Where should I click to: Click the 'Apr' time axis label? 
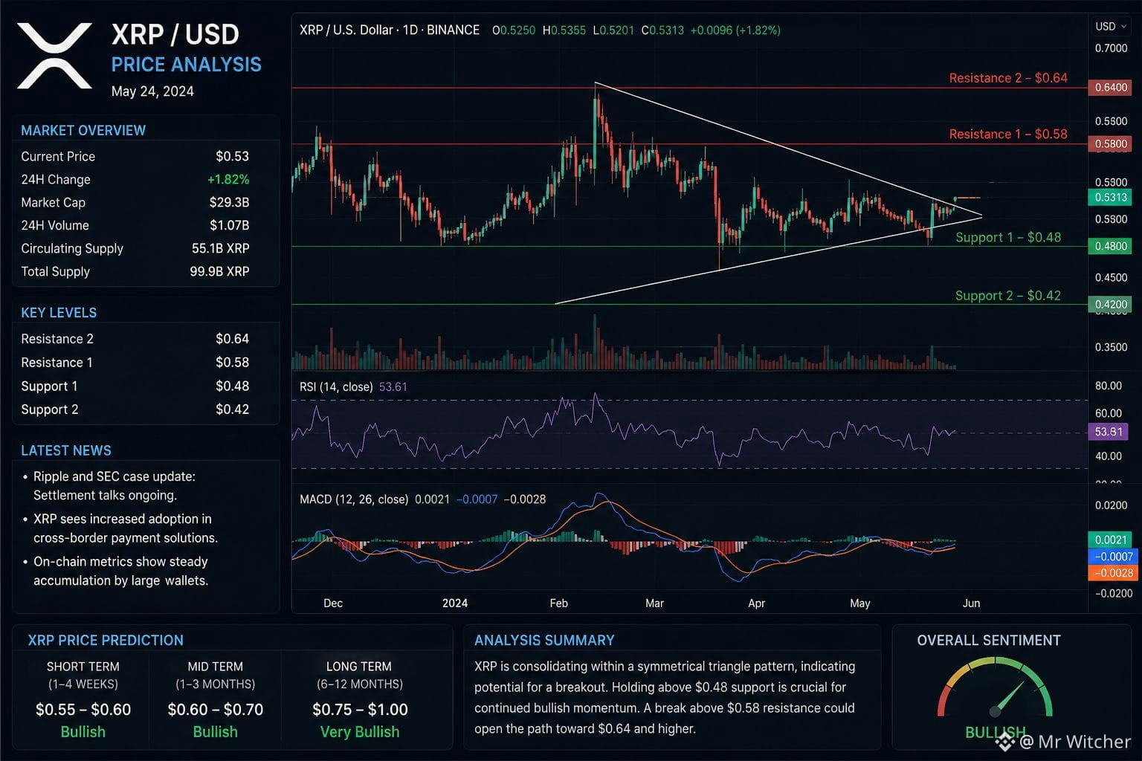(757, 603)
